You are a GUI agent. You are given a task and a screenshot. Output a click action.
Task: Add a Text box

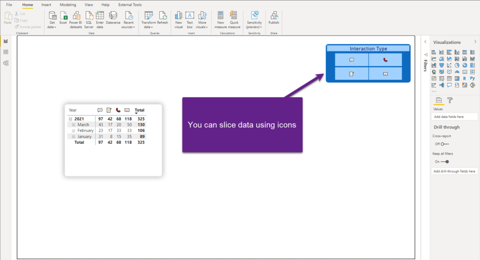coord(190,20)
